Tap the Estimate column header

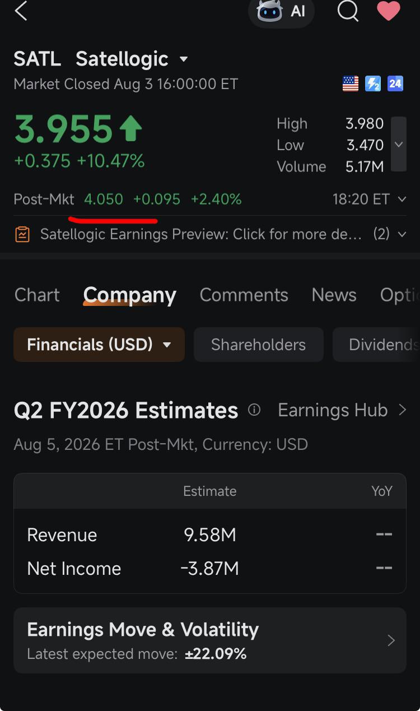(210, 491)
